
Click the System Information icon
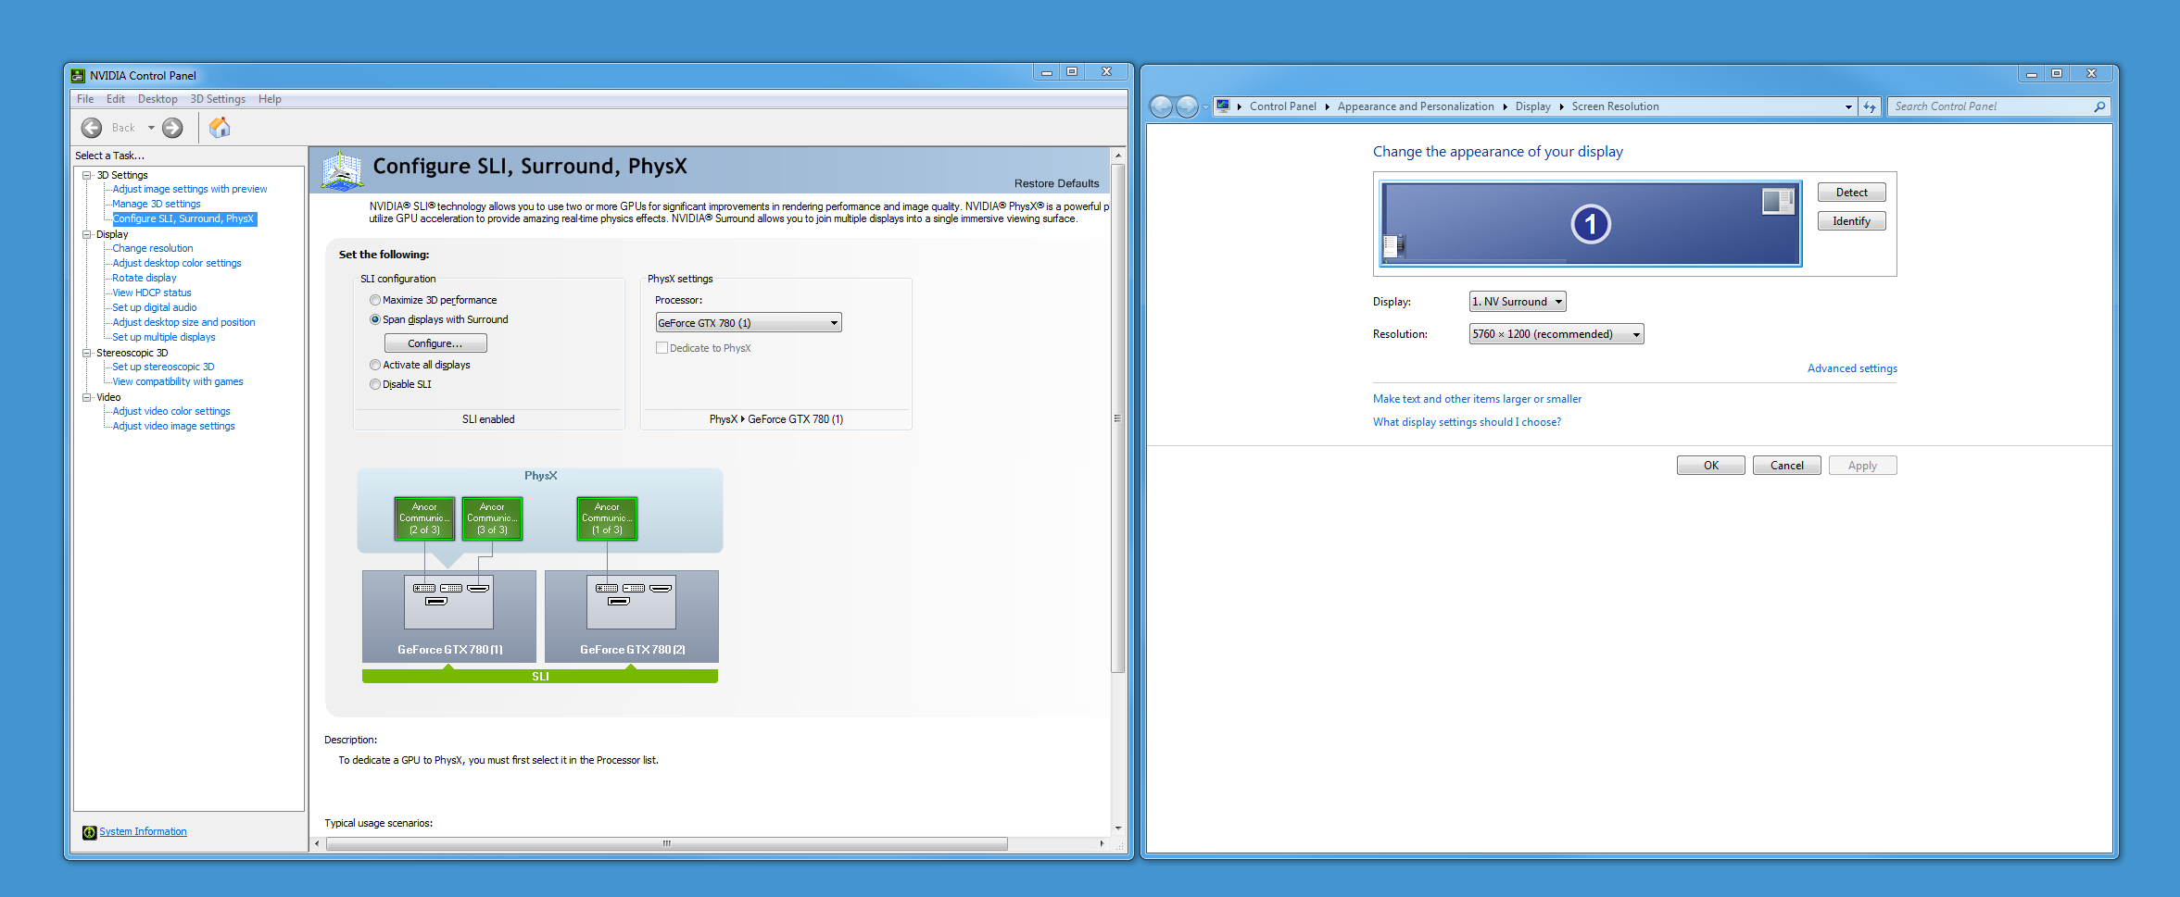[x=89, y=832]
